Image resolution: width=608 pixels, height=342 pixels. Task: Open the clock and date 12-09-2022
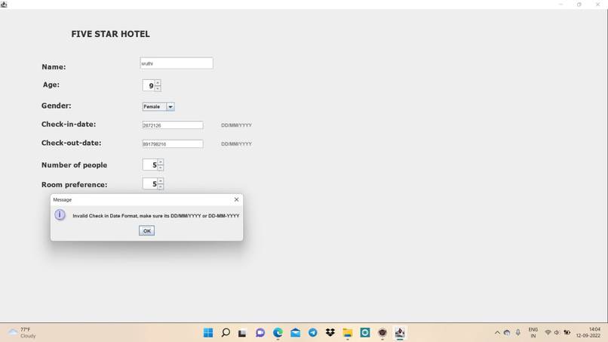point(588,333)
